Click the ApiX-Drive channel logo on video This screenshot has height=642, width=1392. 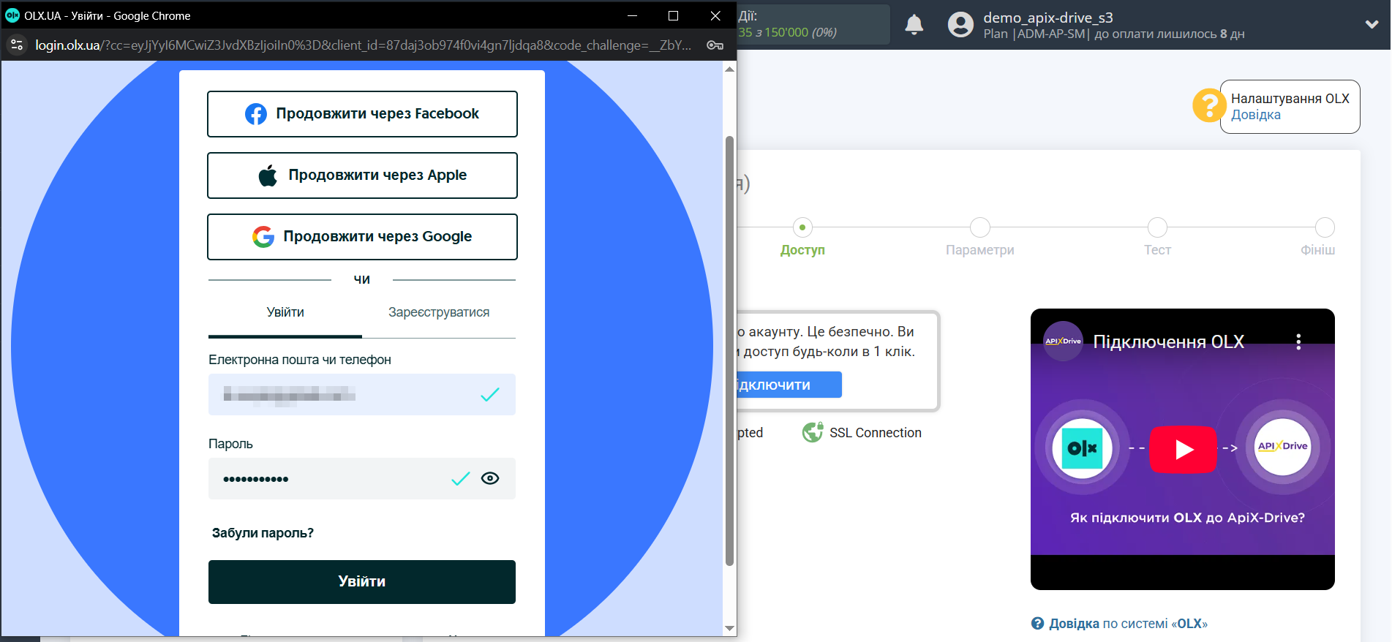coord(1063,341)
